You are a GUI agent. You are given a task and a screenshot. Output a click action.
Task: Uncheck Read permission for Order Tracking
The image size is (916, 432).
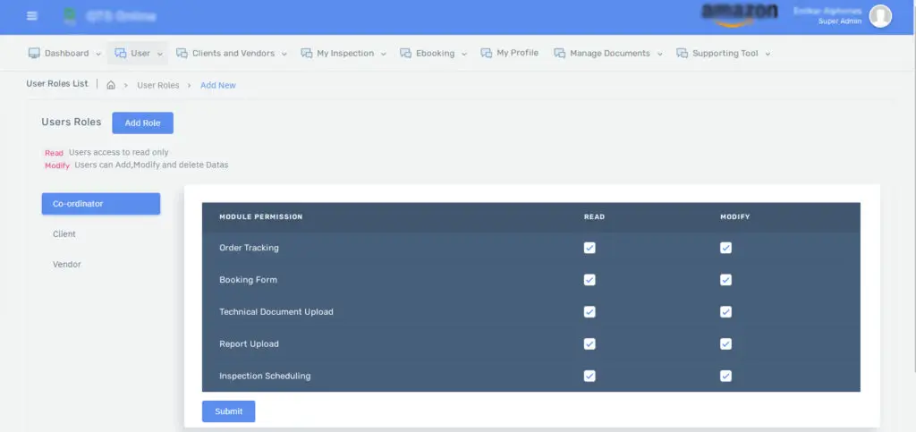click(x=589, y=248)
